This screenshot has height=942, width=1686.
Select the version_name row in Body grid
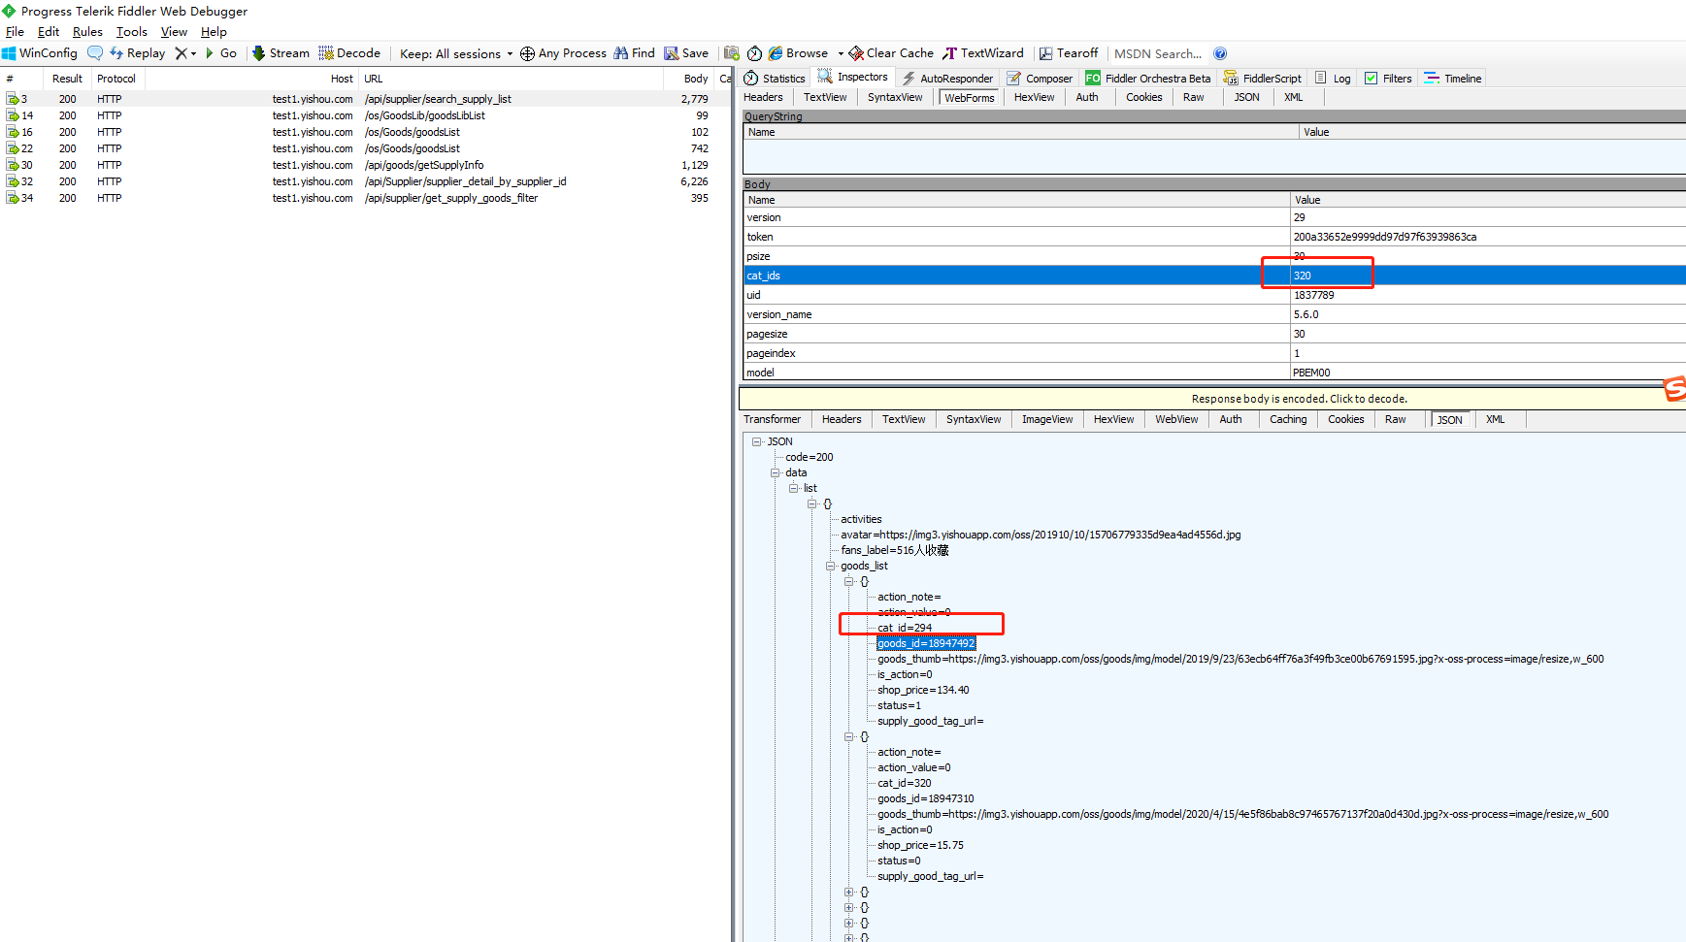point(1214,314)
